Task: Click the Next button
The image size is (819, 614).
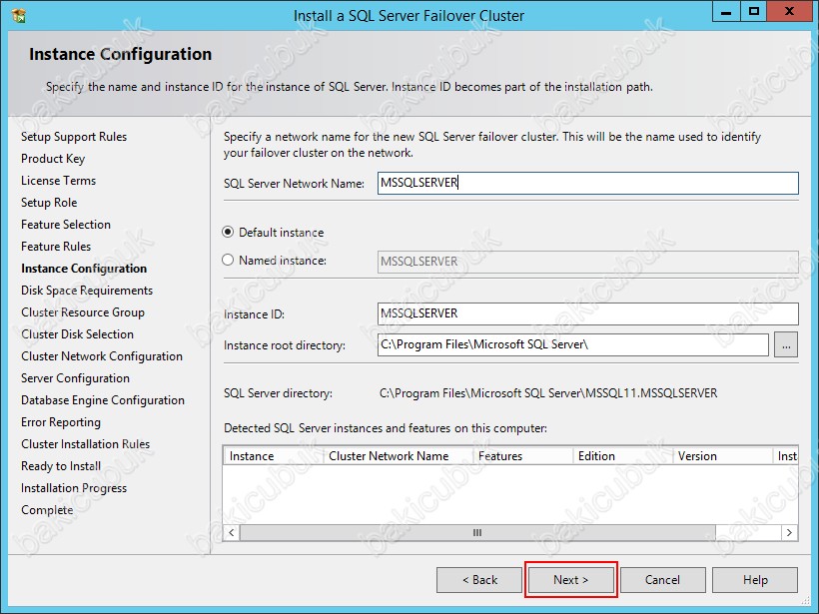Action: click(x=571, y=579)
